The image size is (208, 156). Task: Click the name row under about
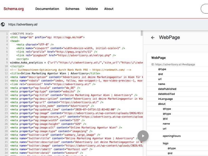[177, 124]
